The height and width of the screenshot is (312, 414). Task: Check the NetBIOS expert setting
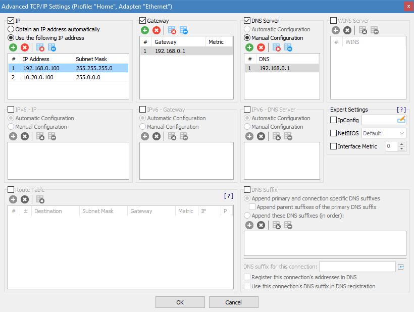[333, 133]
